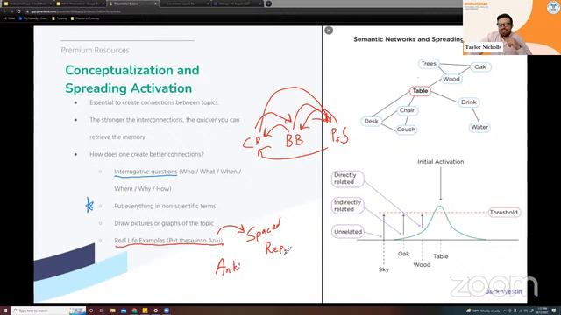Switch to the first browser tab

pyautogui.click(x=28, y=3)
